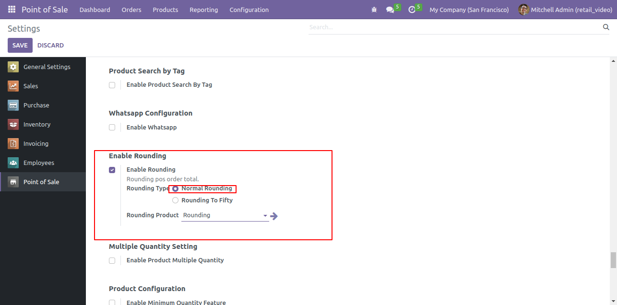Open the Orders menu

click(131, 10)
